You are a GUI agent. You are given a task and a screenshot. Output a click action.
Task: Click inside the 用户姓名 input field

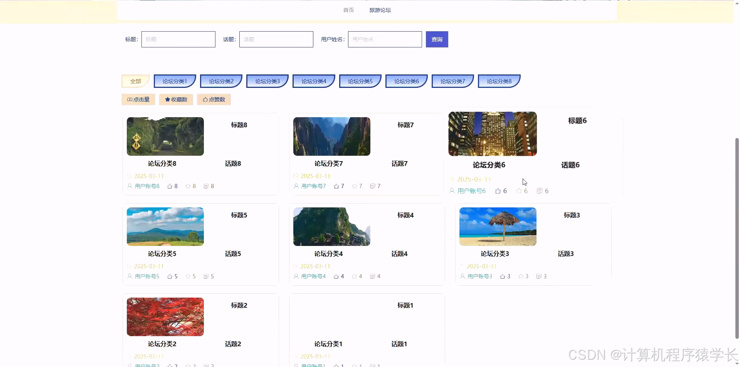tap(384, 39)
